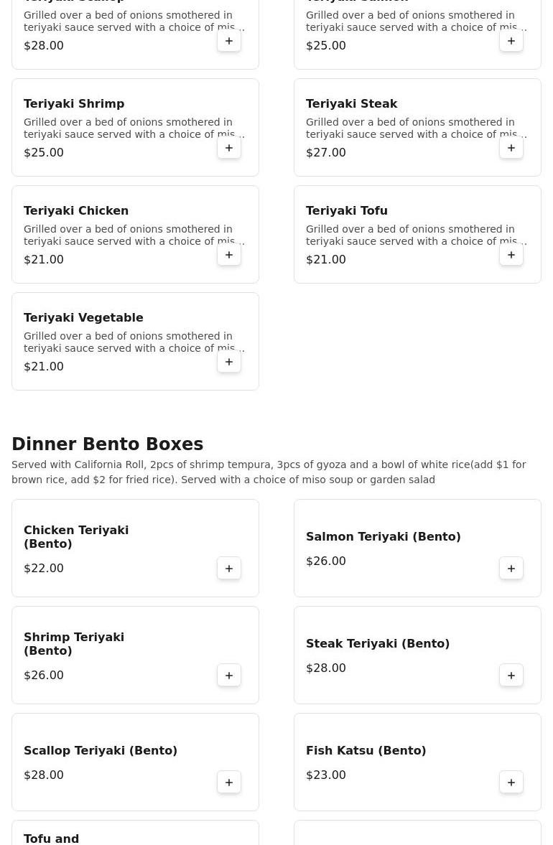This screenshot has width=553, height=845.
Task: Open the Scallop Teriyaki (Bento) card title
Action: tap(101, 750)
